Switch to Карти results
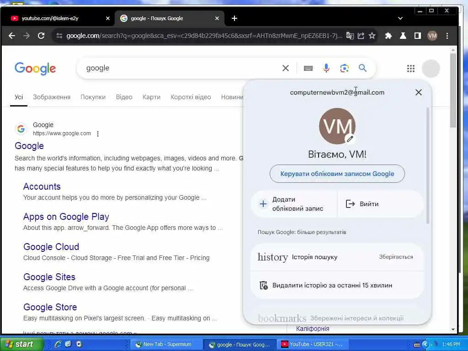Screen dimensions: 468x351 tap(151, 97)
